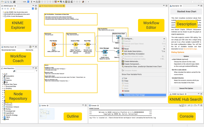Maximize the Workflow Editor pane
Viewport: 204px width, 127px height.
pyautogui.click(x=166, y=6)
